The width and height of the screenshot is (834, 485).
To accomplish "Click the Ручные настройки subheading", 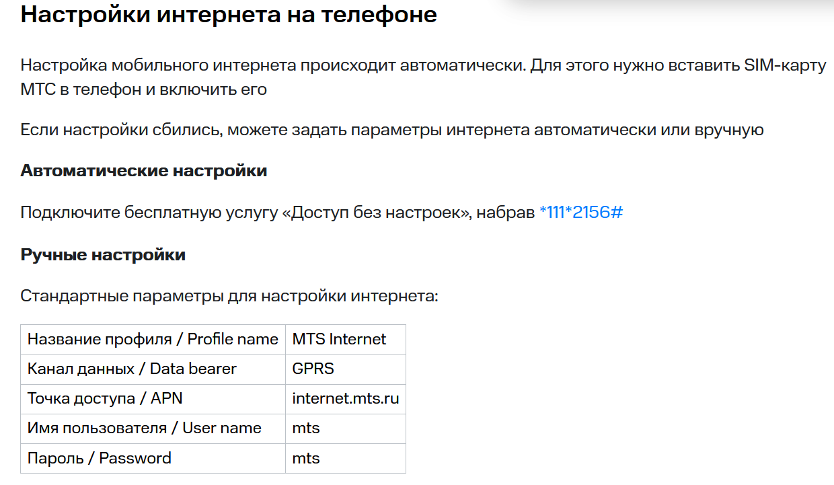I will tap(103, 255).
